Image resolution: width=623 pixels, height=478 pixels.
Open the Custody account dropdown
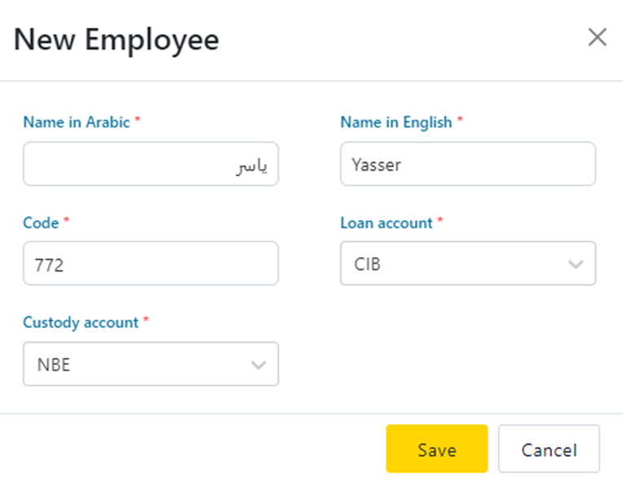pyautogui.click(x=151, y=364)
